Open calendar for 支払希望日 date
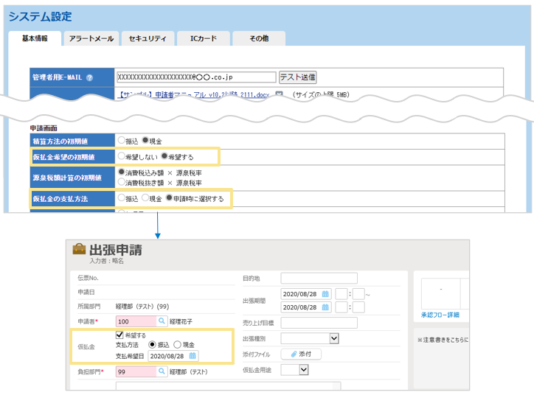 193,355
